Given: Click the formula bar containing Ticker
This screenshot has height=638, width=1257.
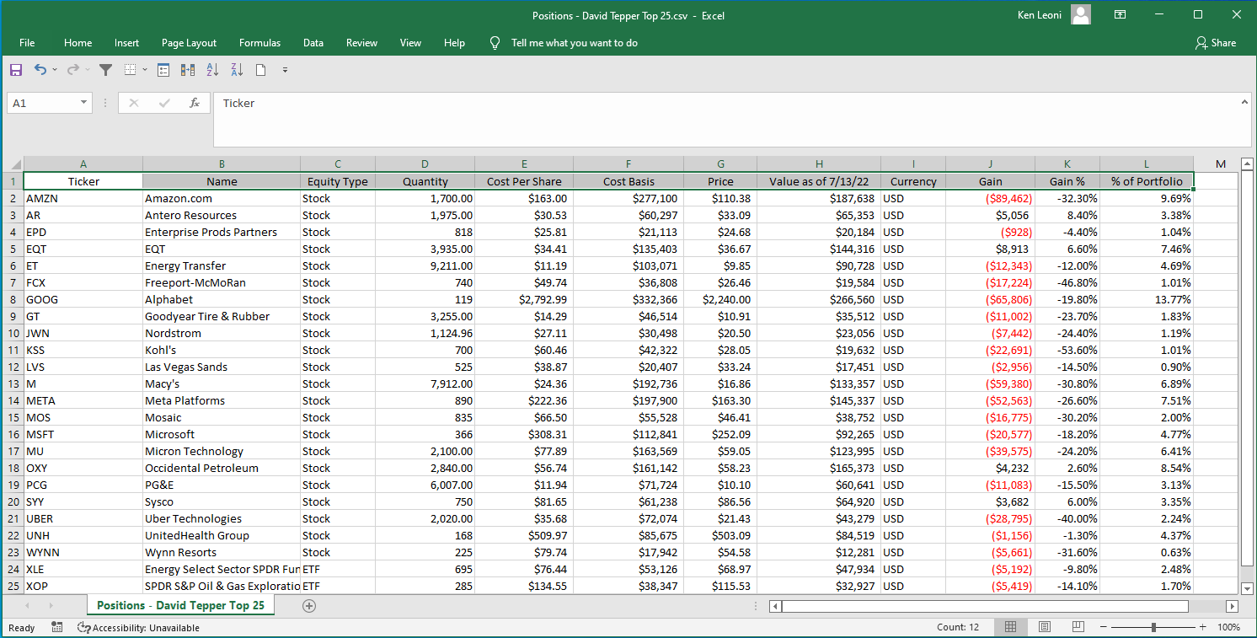Looking at the screenshot, I should coord(725,119).
